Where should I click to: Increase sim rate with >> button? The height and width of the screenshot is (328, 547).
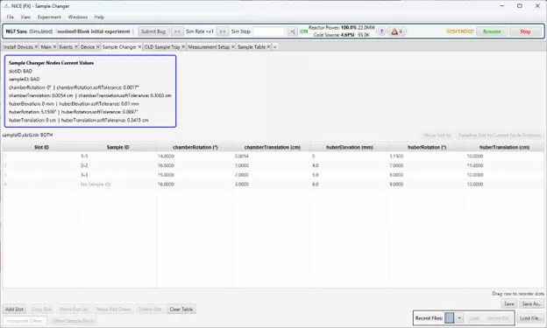pyautogui.click(x=223, y=31)
